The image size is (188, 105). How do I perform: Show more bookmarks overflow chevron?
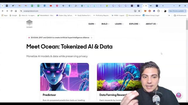(x=169, y=15)
